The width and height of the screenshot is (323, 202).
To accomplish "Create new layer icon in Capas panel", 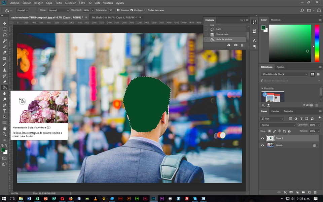I will (x=309, y=192).
